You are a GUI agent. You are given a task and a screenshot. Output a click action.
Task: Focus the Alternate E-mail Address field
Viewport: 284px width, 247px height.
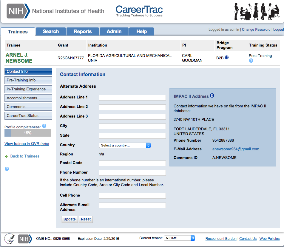[132, 205]
